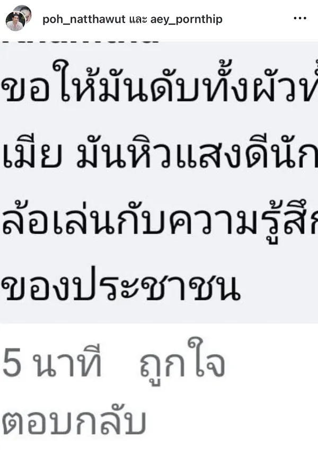
Task: Tap the comment line ของประชาชน
Action: click(x=121, y=286)
